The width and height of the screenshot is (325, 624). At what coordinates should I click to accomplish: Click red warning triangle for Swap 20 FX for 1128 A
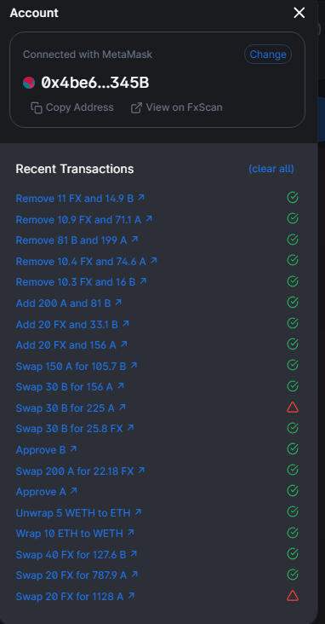click(293, 596)
